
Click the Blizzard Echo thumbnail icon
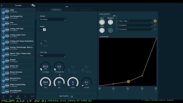point(5,79)
